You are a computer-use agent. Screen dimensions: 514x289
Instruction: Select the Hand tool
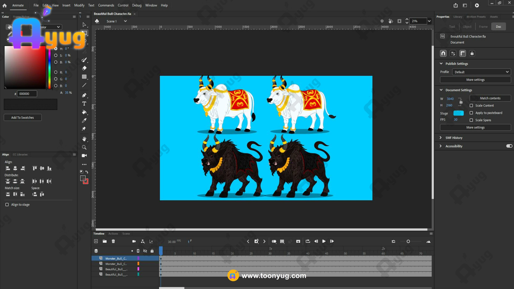(x=84, y=139)
